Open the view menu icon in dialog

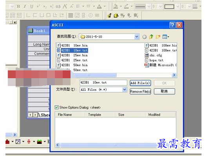166,37
